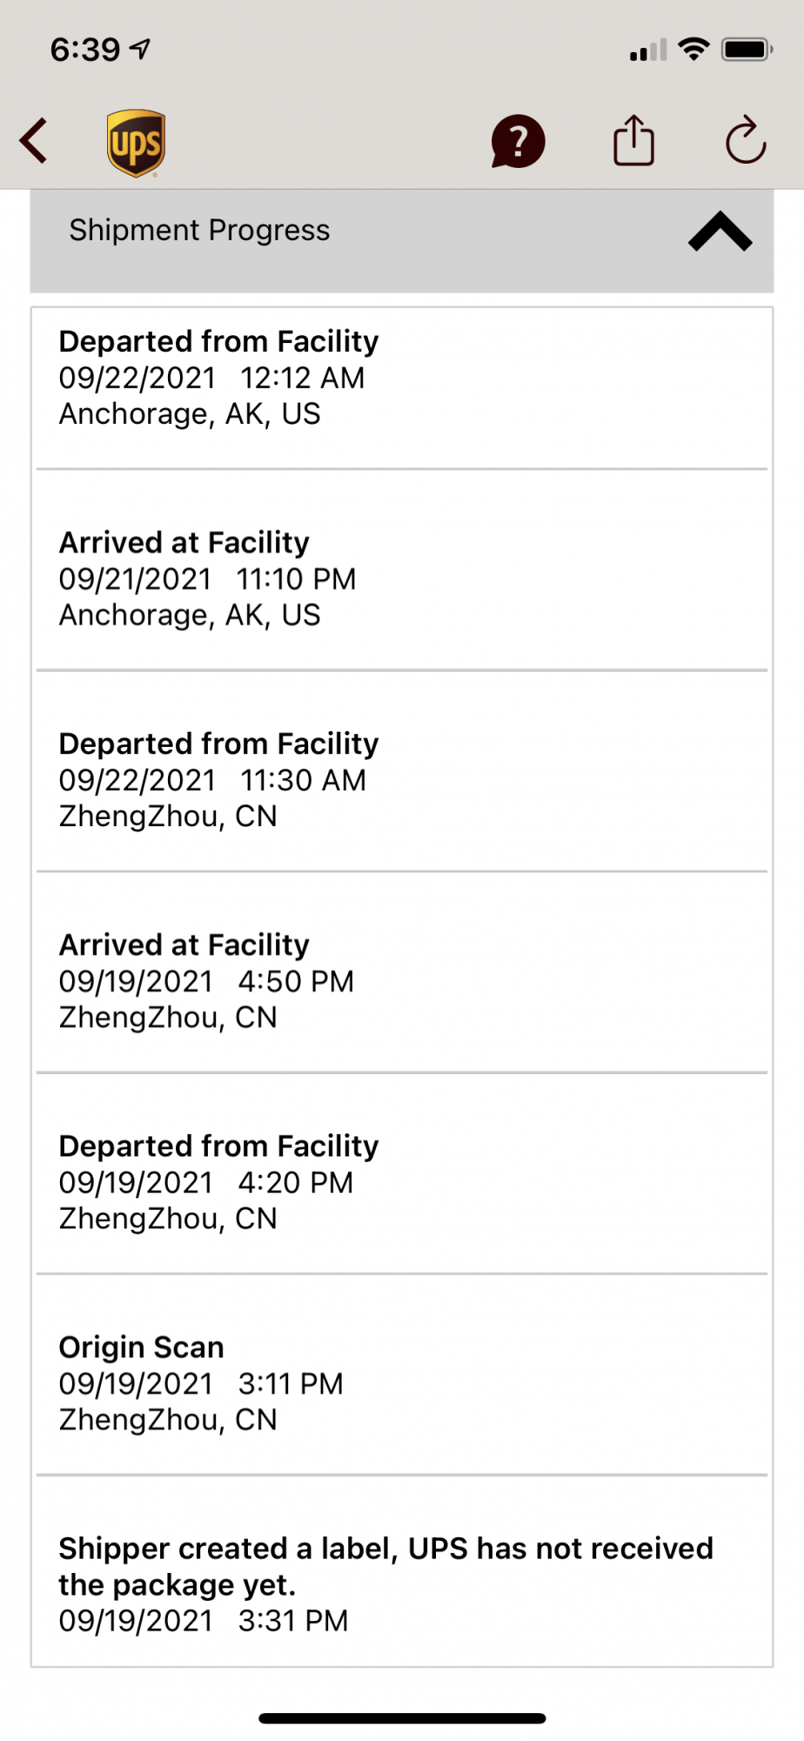Tap the location arrow beside the time
Viewport: 804px width, 1741px height.
point(140,50)
